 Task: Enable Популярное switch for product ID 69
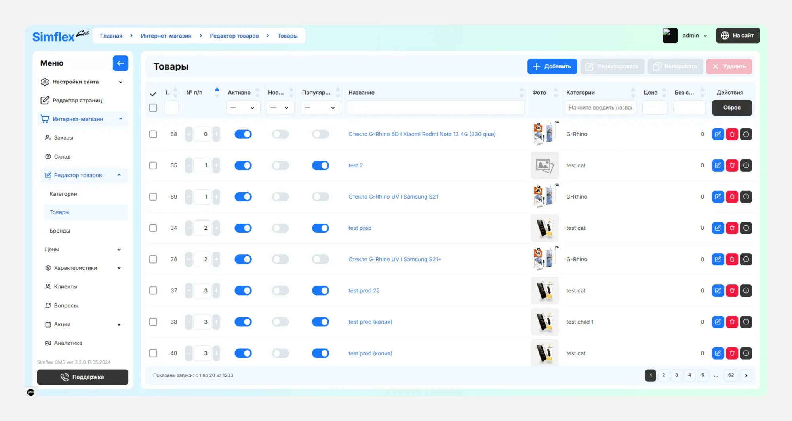tap(320, 197)
